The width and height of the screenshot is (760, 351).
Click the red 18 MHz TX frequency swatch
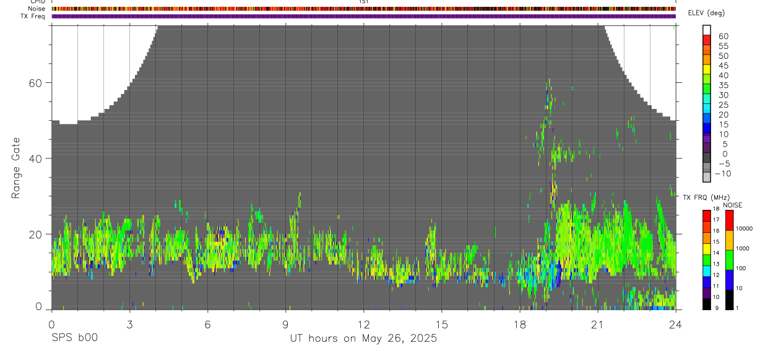706,215
